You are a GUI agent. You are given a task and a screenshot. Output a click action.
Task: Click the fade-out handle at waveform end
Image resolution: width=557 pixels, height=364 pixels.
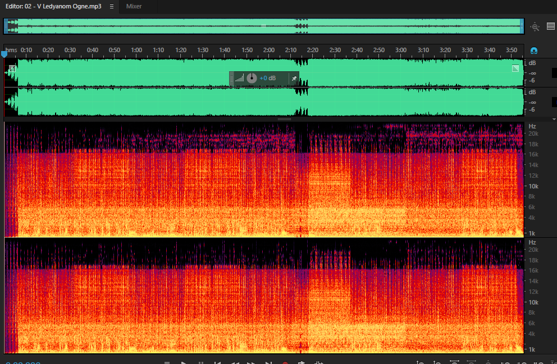(515, 68)
